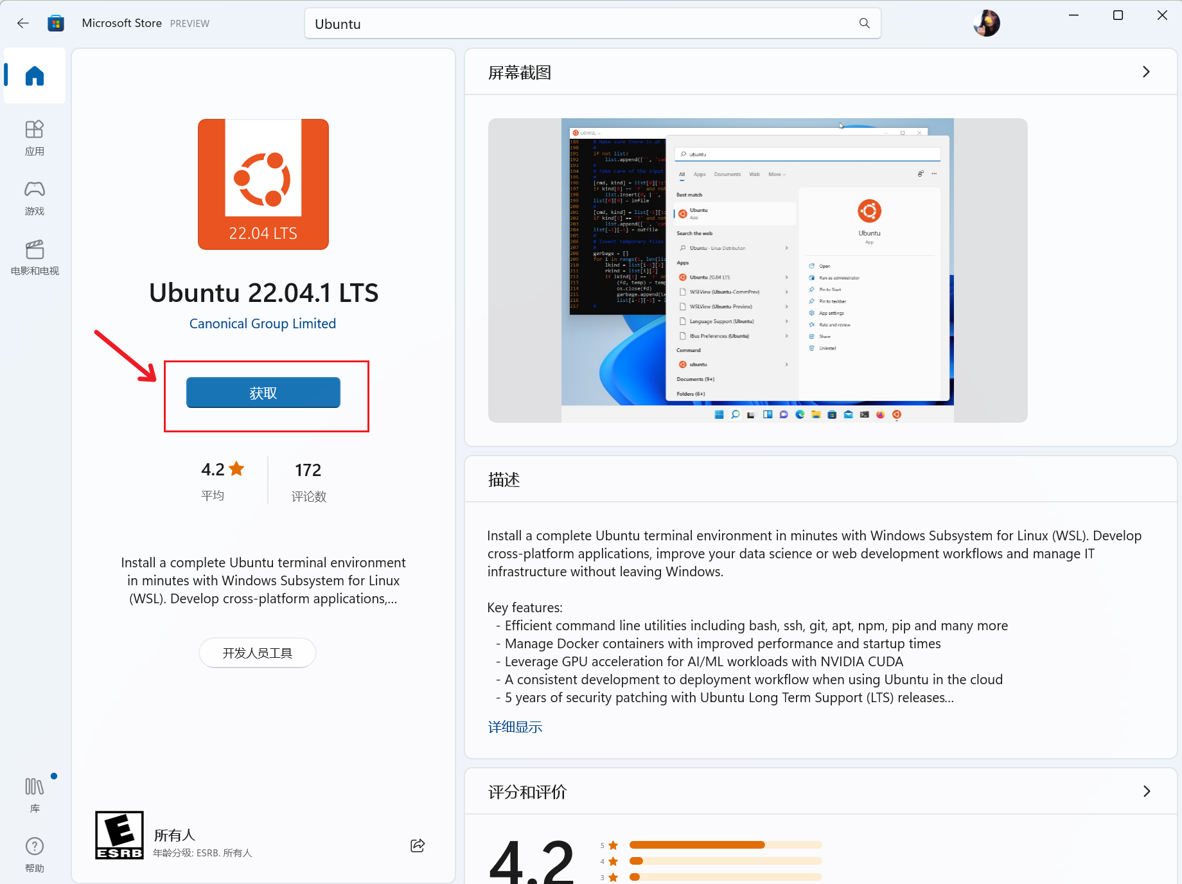Screen dimensions: 1182x884
Task: Click 详细显示 to show full description
Action: coord(515,727)
